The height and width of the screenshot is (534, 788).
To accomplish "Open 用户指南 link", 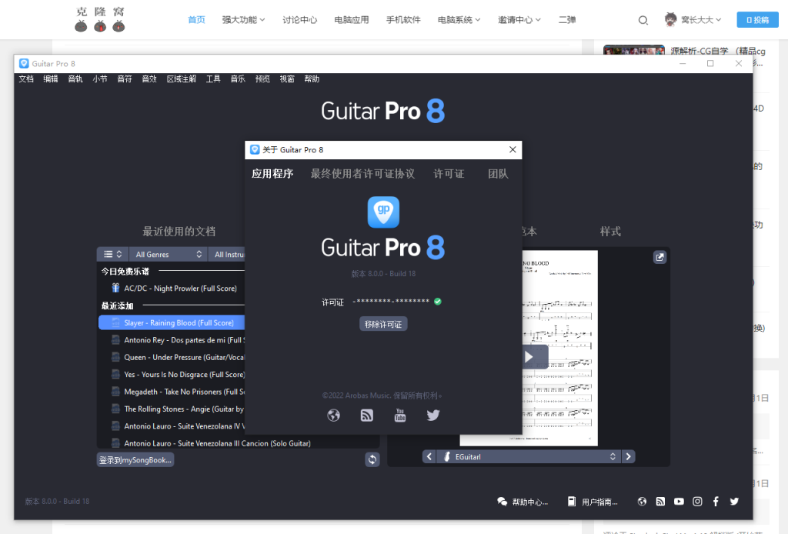I will point(593,502).
